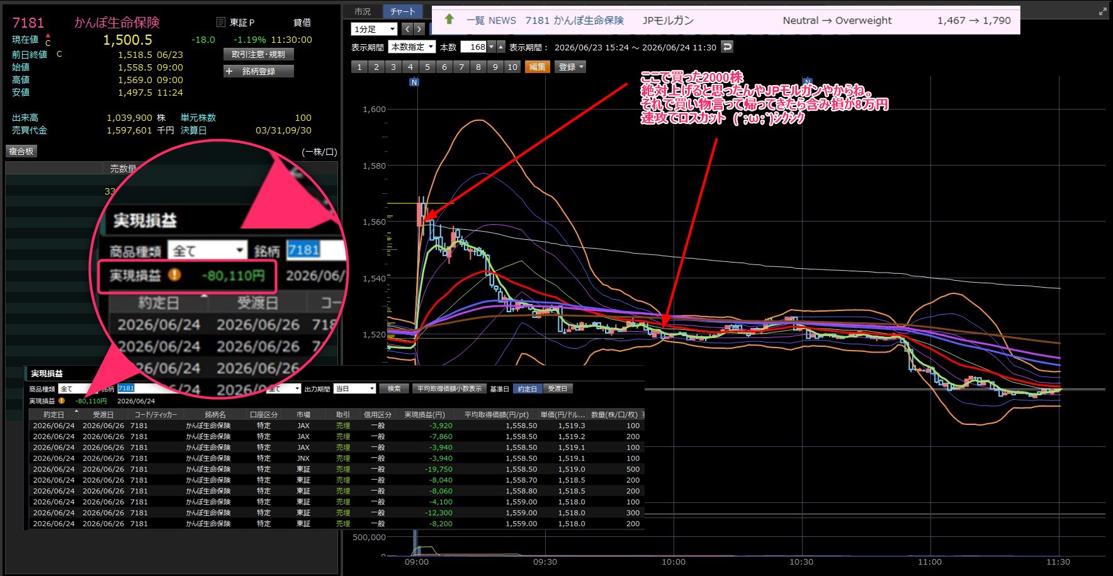Screen dimensions: 1113x576
Task: Click the 1,519.3 unit price cell
Action: (x=572, y=426)
